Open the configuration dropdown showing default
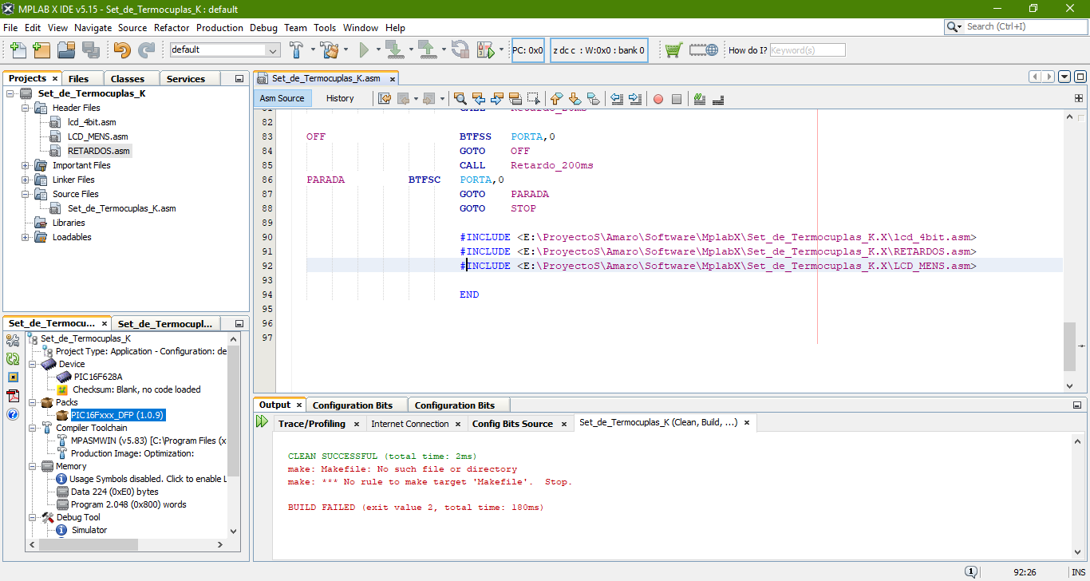This screenshot has height=581, width=1090. pyautogui.click(x=225, y=49)
